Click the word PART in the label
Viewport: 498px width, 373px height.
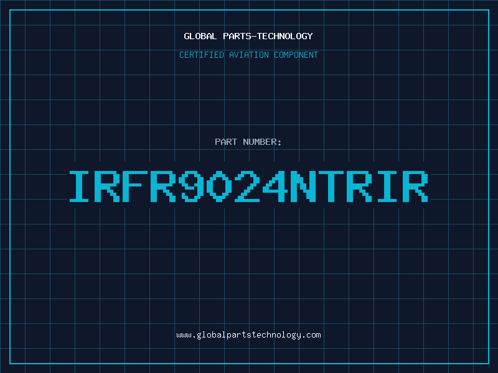pyautogui.click(x=226, y=142)
